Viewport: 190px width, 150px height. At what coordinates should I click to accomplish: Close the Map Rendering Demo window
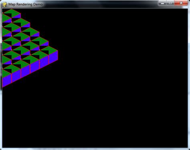(x=181, y=3)
